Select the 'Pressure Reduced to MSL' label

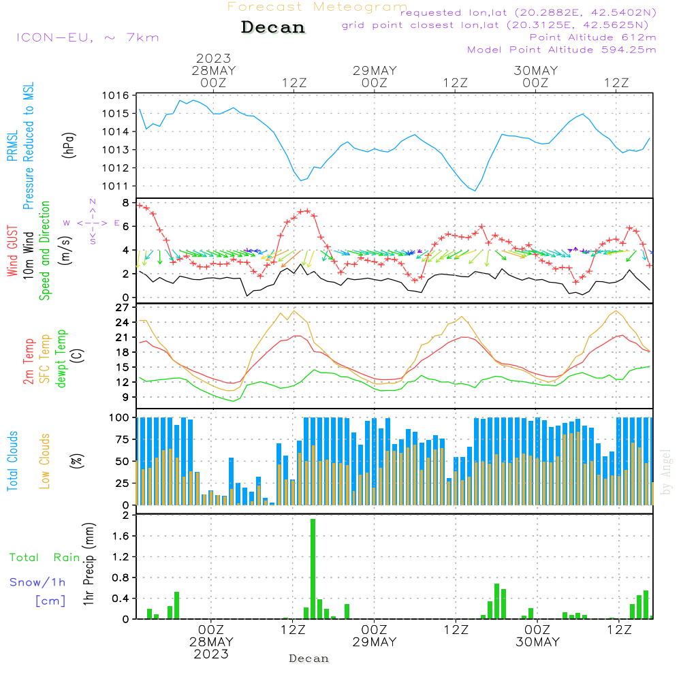coord(28,146)
